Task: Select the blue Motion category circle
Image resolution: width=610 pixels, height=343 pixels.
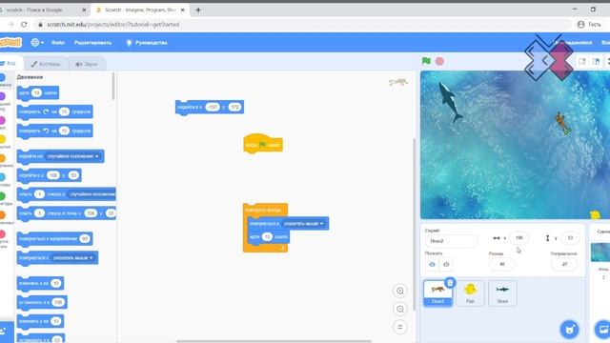Action: [x=2, y=77]
